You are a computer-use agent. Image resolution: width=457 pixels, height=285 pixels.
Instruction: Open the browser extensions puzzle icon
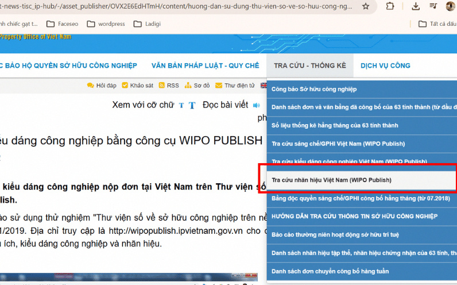(x=390, y=6)
